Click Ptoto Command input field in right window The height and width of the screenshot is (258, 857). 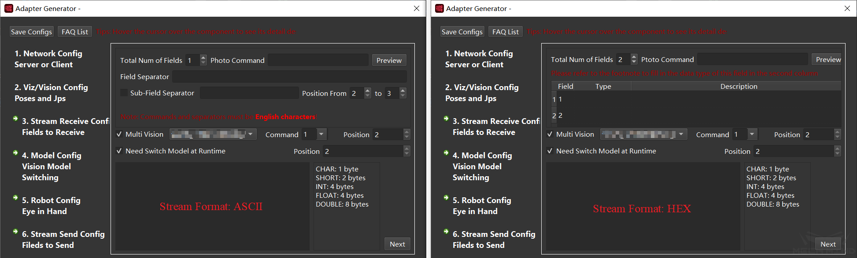pos(753,59)
